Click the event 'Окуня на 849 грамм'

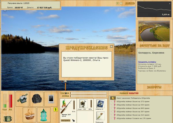(133, 108)
